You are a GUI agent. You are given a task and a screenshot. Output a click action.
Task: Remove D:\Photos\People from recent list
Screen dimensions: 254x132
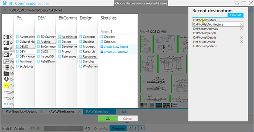click(x=241, y=33)
